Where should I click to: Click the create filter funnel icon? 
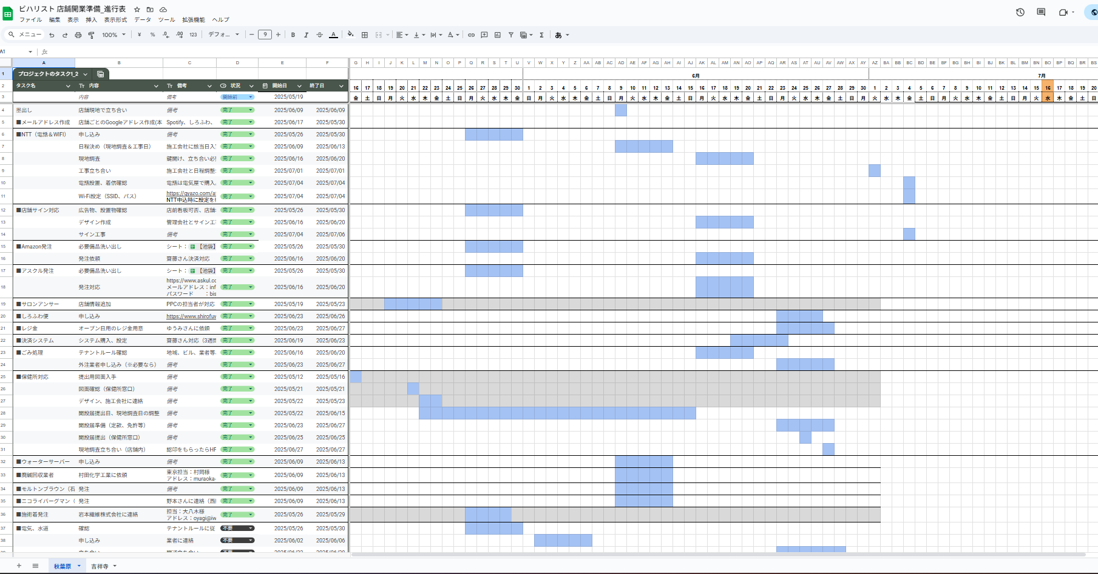click(510, 35)
